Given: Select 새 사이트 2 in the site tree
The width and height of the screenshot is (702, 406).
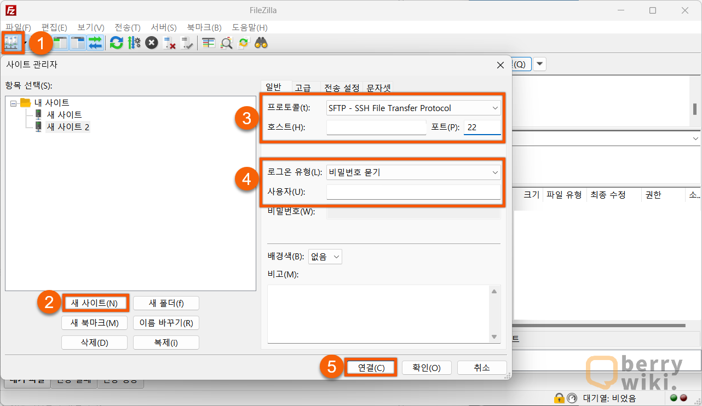Looking at the screenshot, I should click(68, 127).
